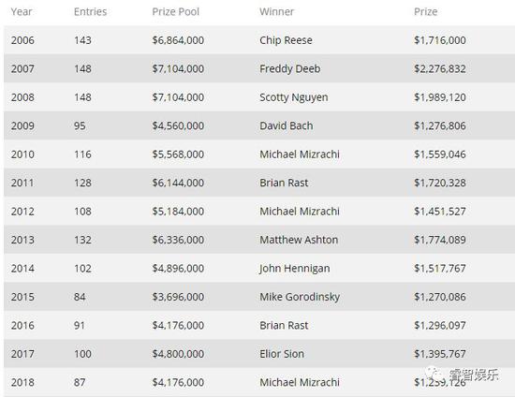This screenshot has height=397, width=515.
Task: Select winner name Mike Gorodinsky
Action: click(x=300, y=297)
